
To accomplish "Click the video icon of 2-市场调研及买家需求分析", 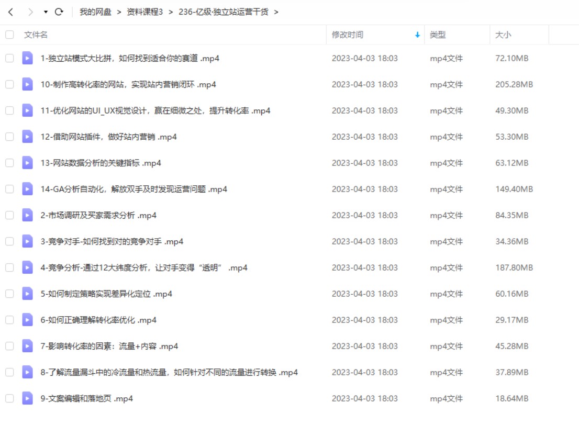I will click(x=27, y=215).
